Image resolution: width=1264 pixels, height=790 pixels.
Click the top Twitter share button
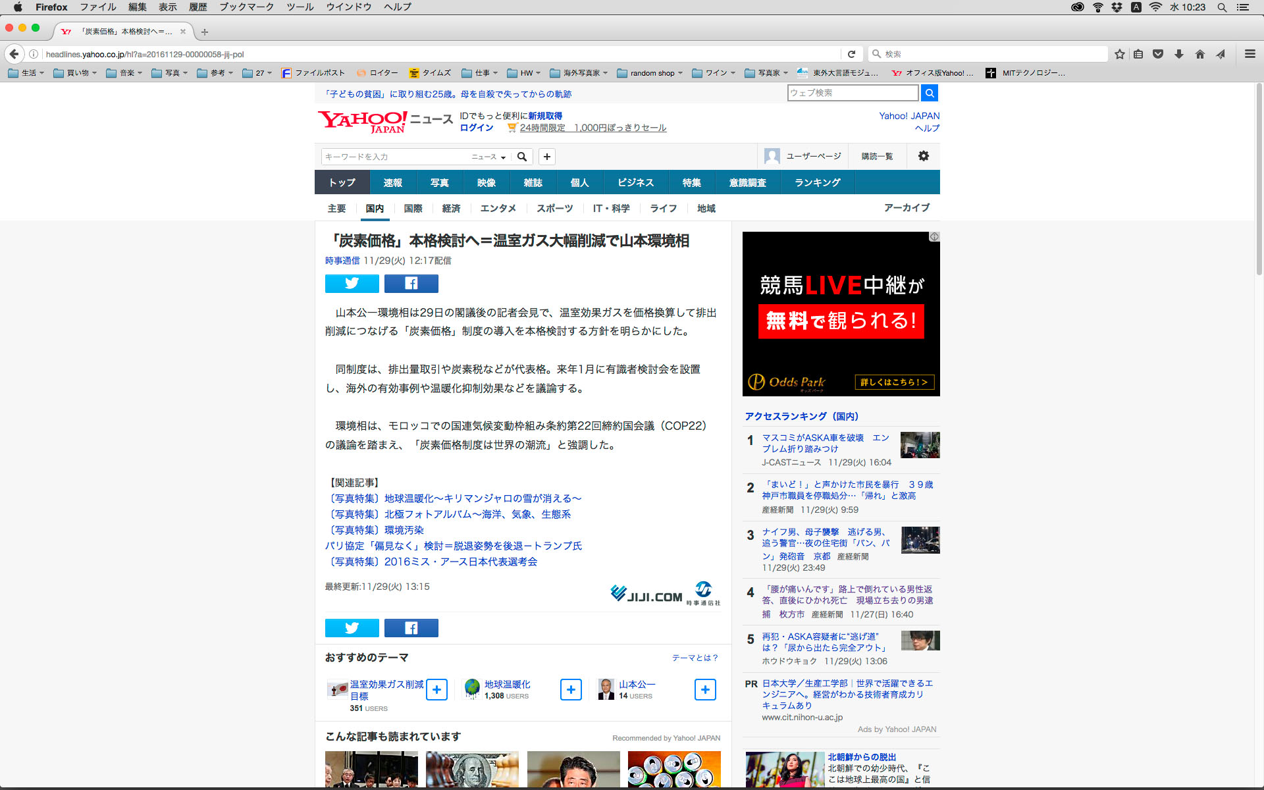[x=352, y=284]
